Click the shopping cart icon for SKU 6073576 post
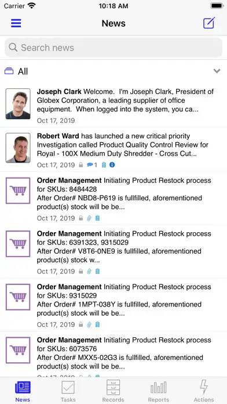The width and height of the screenshot is (227, 404). (x=18, y=350)
